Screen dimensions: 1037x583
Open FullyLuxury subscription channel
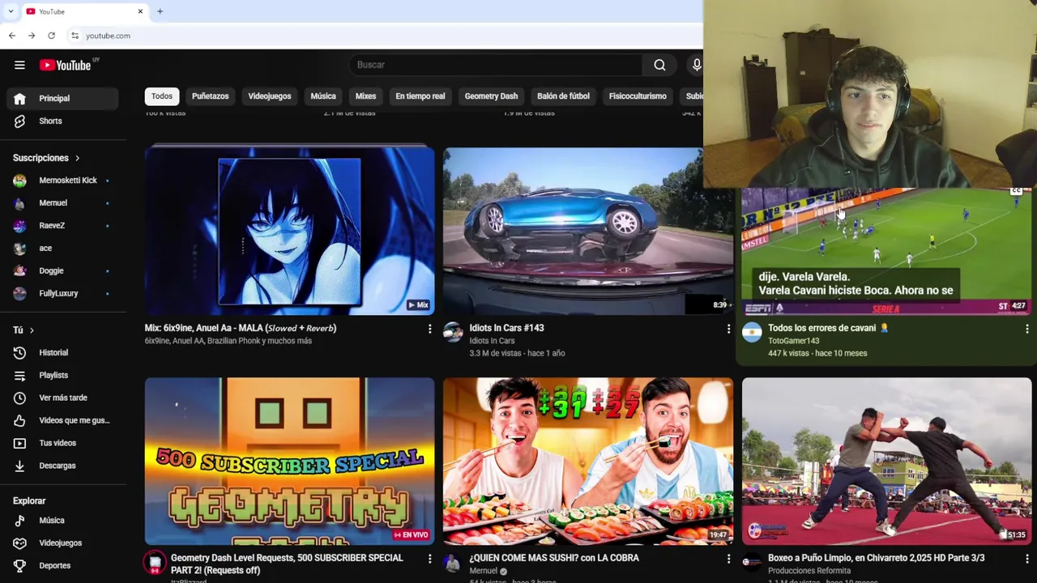pyautogui.click(x=62, y=294)
